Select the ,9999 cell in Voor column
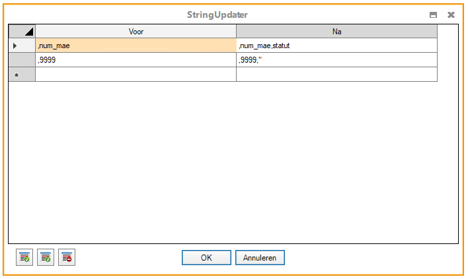468x279 pixels. click(136, 60)
